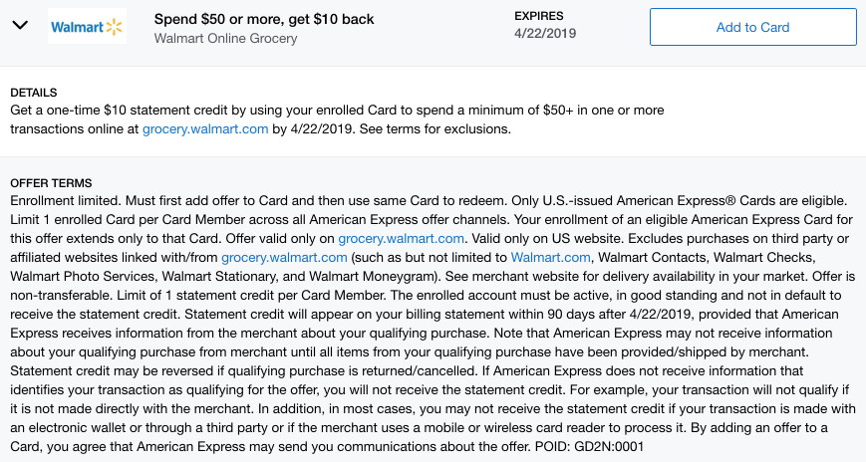Screen dimensions: 866x462
Task: Open grocery.walmart.com link after "Offer valid only on"
Action: coord(402,238)
